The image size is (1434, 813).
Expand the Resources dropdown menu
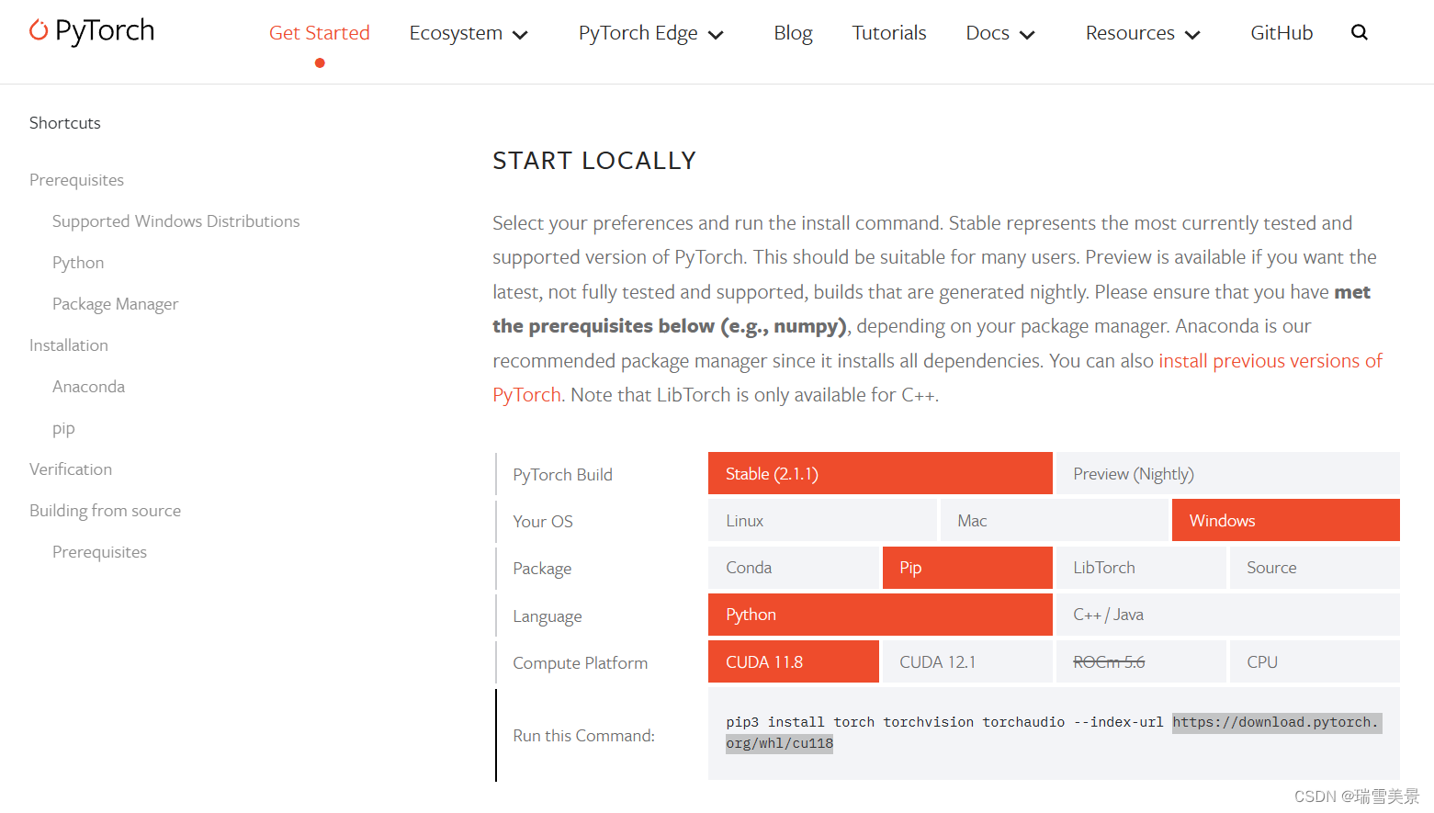pos(1143,33)
